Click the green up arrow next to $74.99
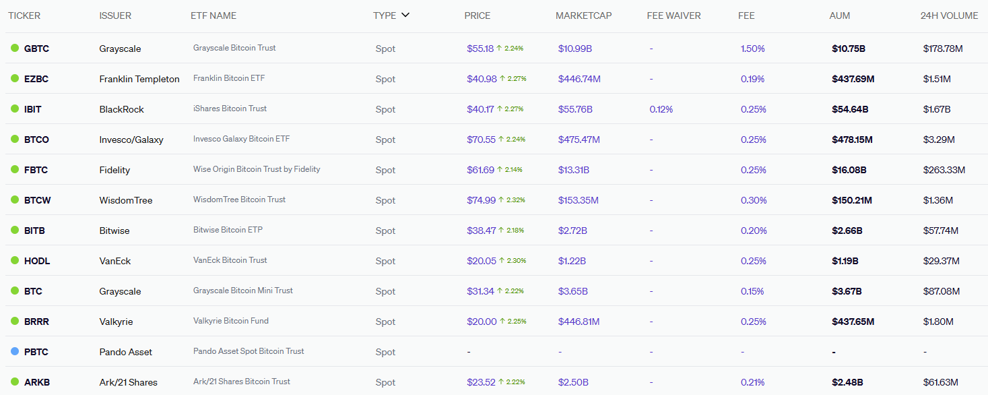The width and height of the screenshot is (988, 395). click(x=500, y=200)
